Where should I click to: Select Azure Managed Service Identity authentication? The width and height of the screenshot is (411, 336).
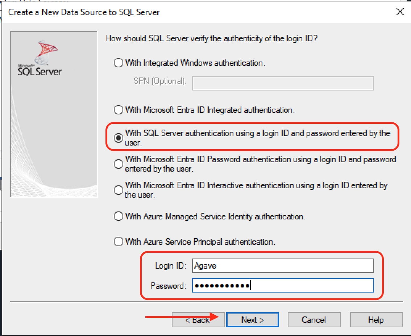pos(119,217)
